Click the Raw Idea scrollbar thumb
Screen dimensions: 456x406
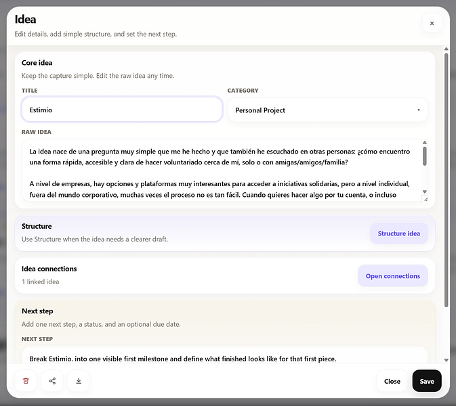425,156
